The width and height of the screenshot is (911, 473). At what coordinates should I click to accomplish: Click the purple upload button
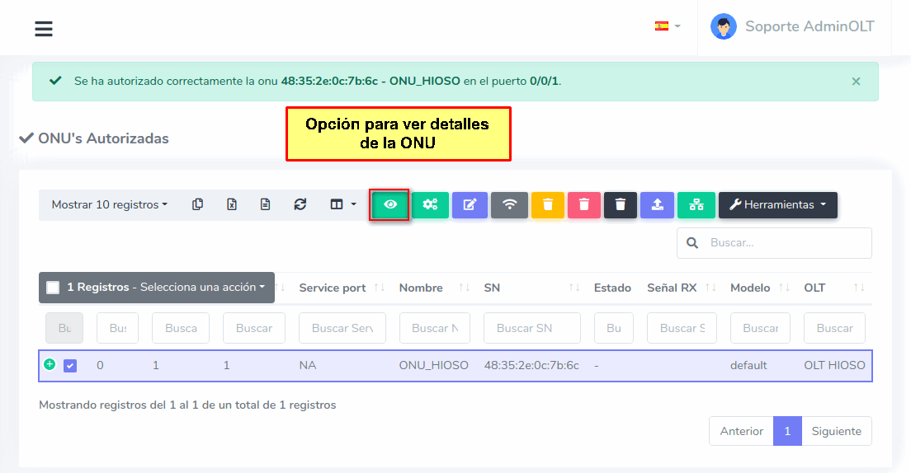click(657, 204)
